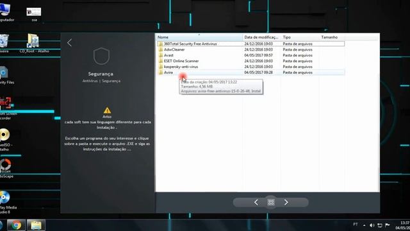
Task: Open the Lixeira recycle bin desktop icon
Action: [x=4, y=44]
